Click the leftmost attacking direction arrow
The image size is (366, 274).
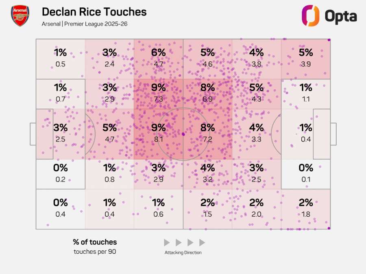point(167,243)
